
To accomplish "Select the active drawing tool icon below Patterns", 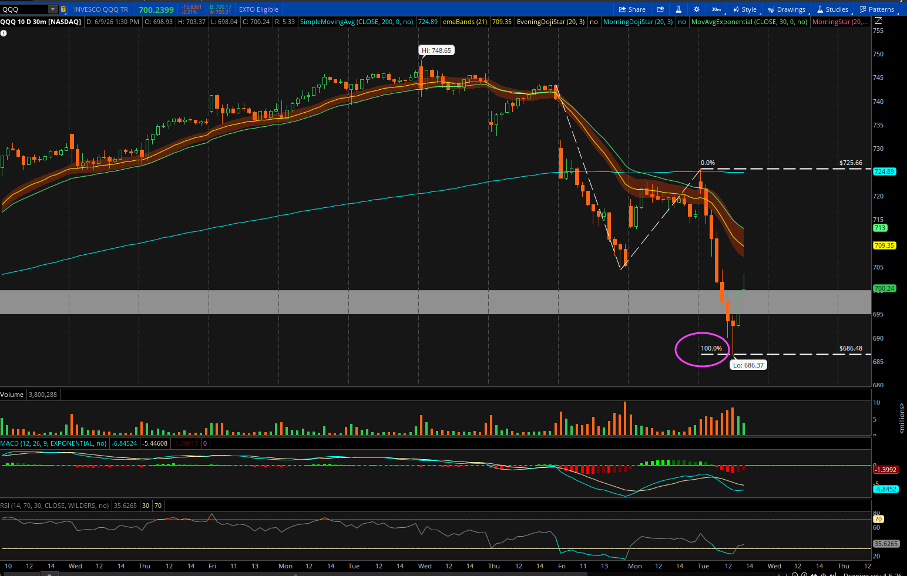I will tap(878, 22).
